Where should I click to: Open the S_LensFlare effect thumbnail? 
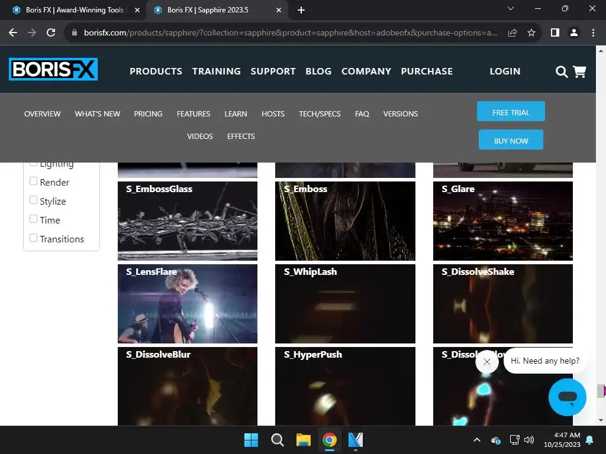[188, 304]
